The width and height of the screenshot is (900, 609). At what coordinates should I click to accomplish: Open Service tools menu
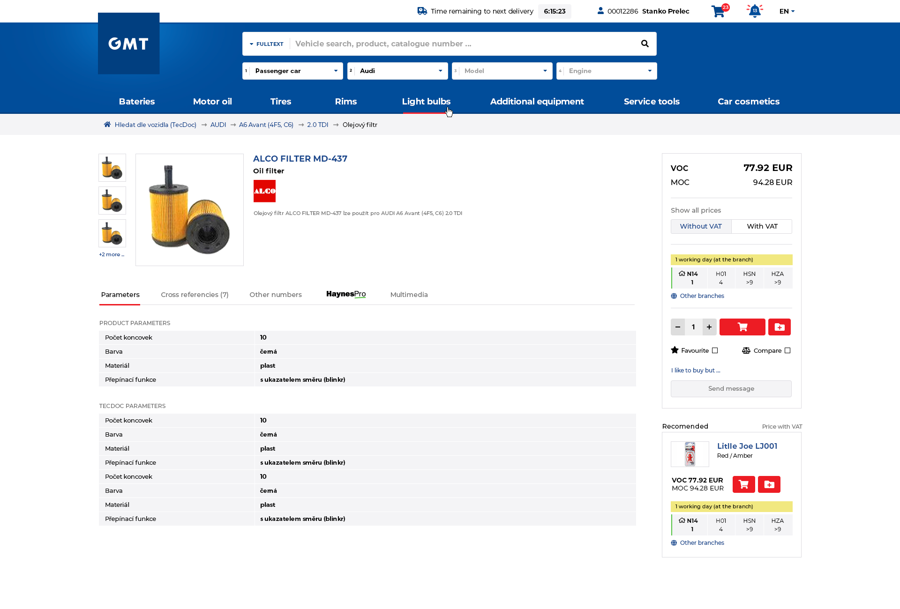(652, 101)
